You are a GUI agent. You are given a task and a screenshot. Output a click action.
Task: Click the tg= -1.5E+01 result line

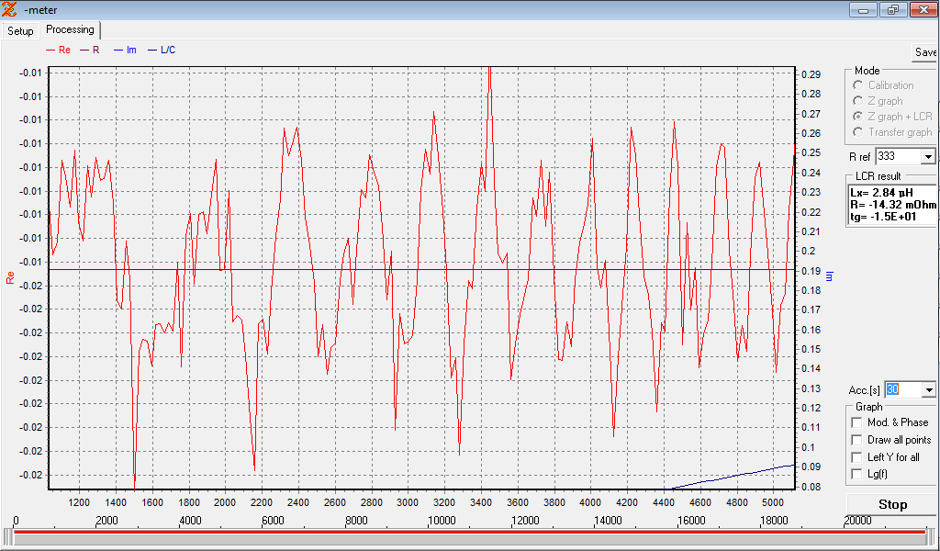click(x=883, y=217)
